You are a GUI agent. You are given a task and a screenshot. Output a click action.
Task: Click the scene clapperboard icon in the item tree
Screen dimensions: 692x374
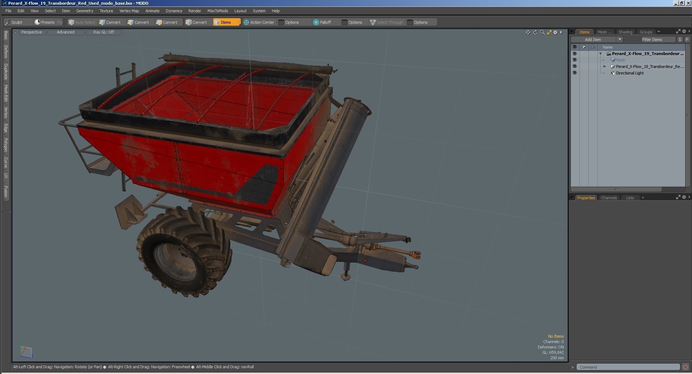[609, 54]
